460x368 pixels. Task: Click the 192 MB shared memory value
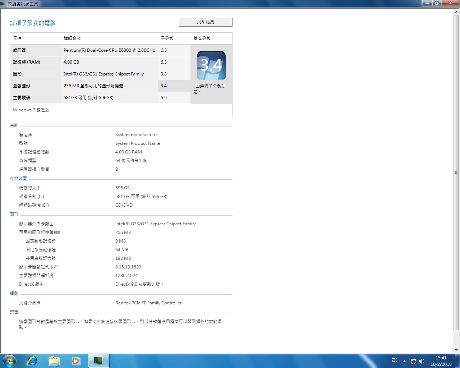(123, 258)
